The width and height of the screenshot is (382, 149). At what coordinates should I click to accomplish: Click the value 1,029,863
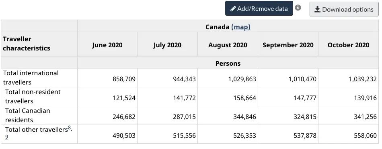[242, 79]
